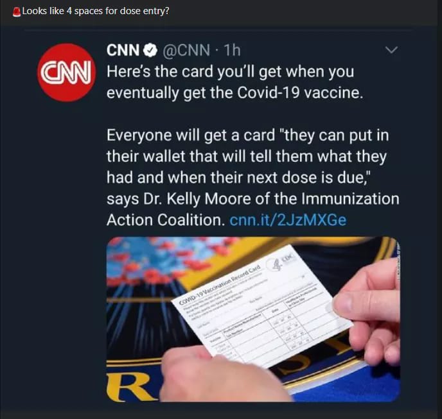Open the tweet options chevron dropdown
This screenshot has width=442, height=419.
click(391, 50)
